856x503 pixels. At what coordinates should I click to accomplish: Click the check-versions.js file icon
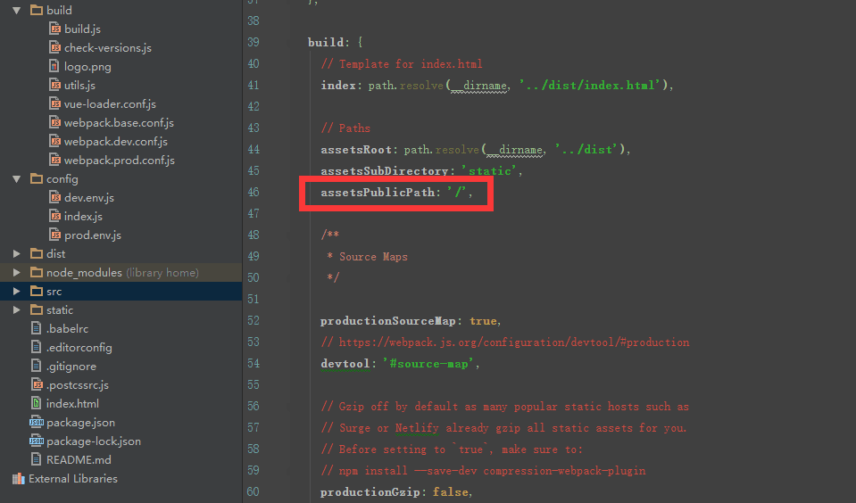point(54,47)
